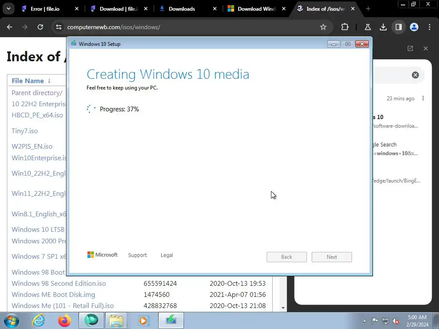Open Windows 98 Second Edition.iso link
Viewport: 439px width, 329px height.
point(59,284)
